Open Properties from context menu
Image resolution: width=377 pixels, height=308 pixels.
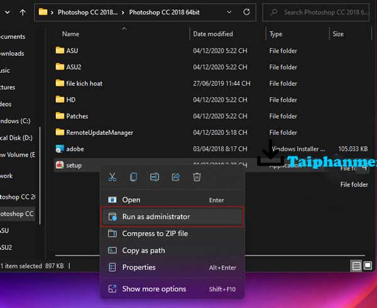point(172,267)
